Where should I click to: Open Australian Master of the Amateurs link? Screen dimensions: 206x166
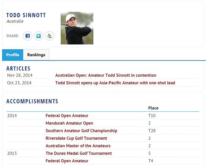(x=78, y=146)
